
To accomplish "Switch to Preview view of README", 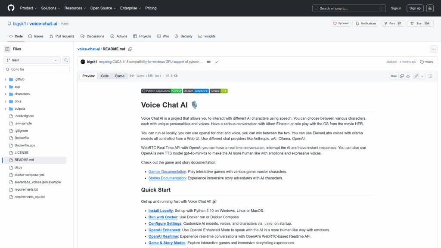I will point(88,76).
